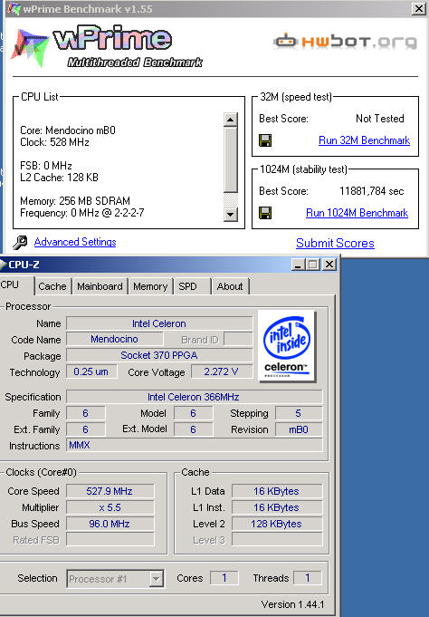The height and width of the screenshot is (617, 429).
Task: Click the Revision value mB0
Action: pyautogui.click(x=299, y=429)
